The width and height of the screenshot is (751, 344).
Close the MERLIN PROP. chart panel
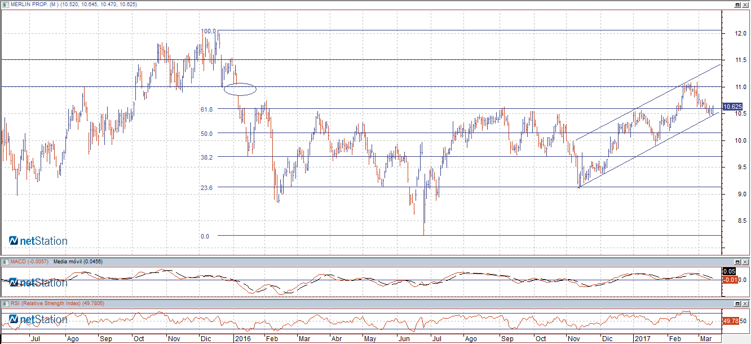(x=745, y=4)
